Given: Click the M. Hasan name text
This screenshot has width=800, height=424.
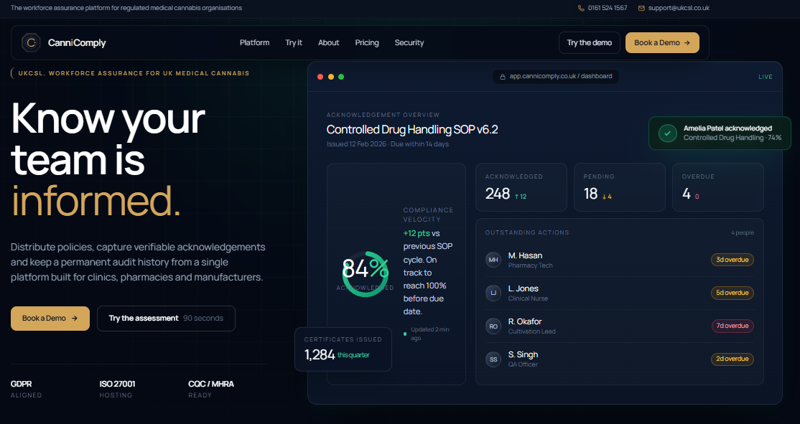Looking at the screenshot, I should (x=525, y=256).
